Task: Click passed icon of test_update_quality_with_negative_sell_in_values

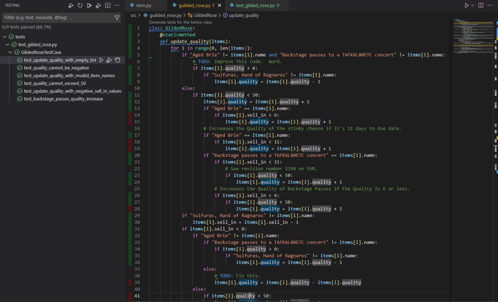Action: pyautogui.click(x=20, y=91)
